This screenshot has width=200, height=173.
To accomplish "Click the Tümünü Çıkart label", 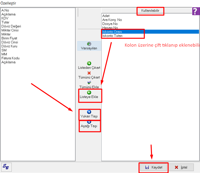I will coord(89,77).
